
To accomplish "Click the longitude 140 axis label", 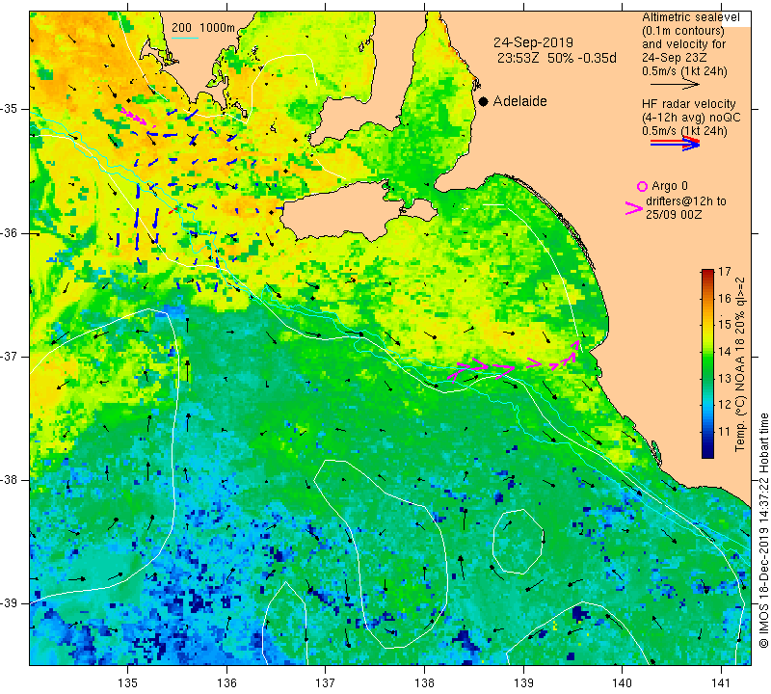I will [x=622, y=682].
